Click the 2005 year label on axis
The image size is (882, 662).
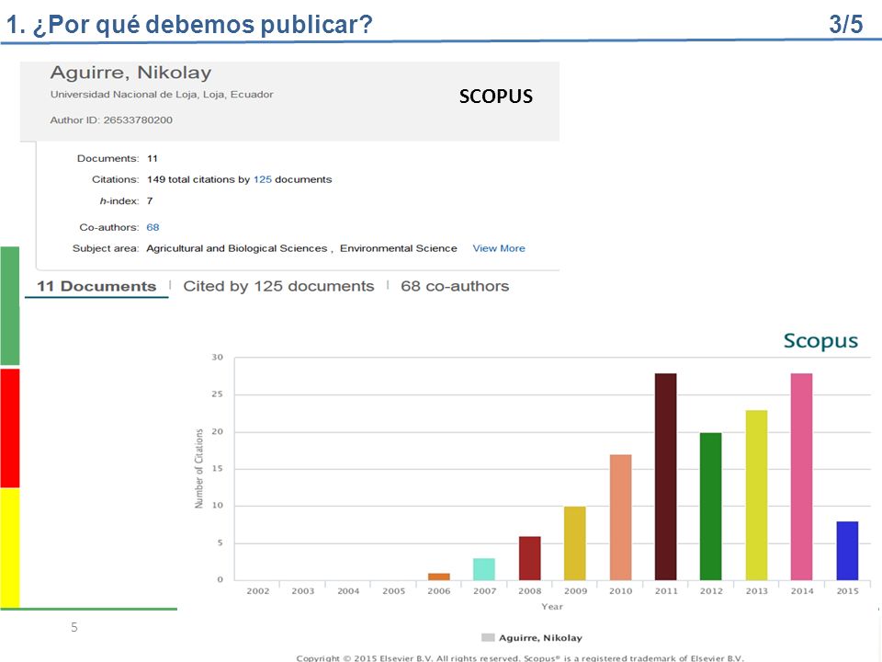click(394, 591)
